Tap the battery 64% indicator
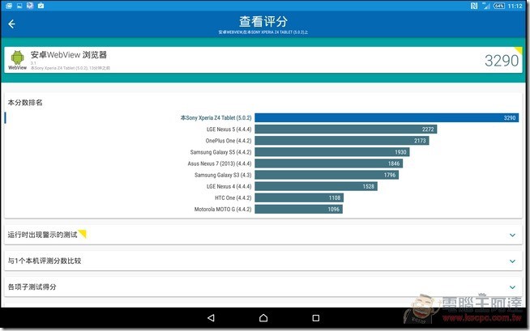Image resolution: width=530 pixels, height=331 pixels. click(x=499, y=6)
